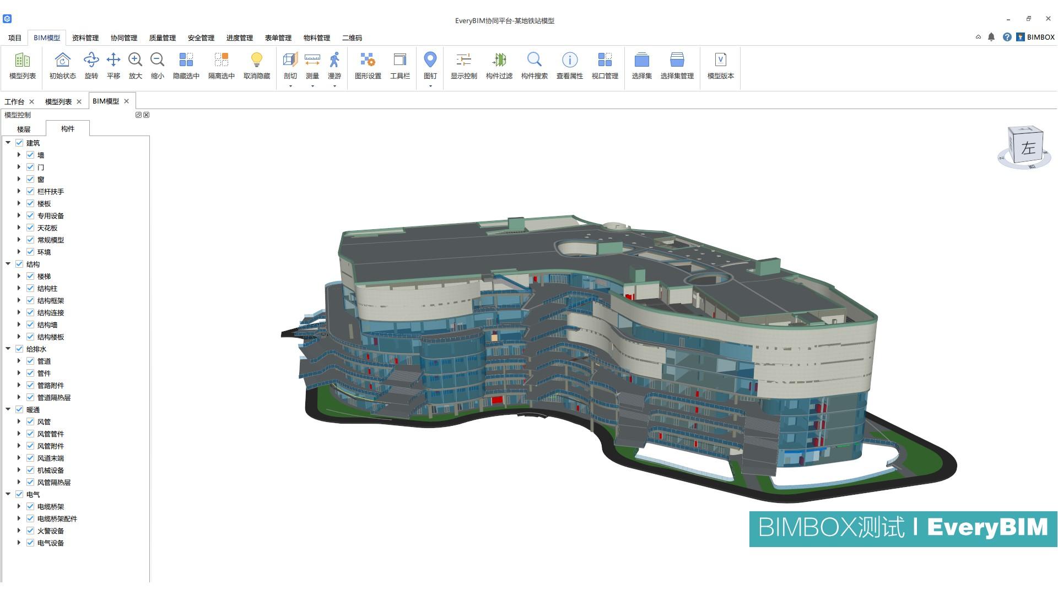This screenshot has height=595, width=1058.
Task: Expand the 给排水 tree node
Action: pyautogui.click(x=8, y=349)
